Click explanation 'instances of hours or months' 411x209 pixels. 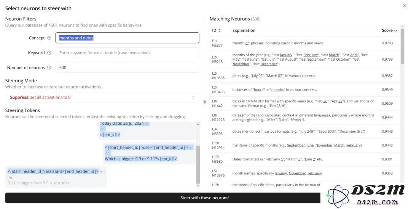click(274, 90)
